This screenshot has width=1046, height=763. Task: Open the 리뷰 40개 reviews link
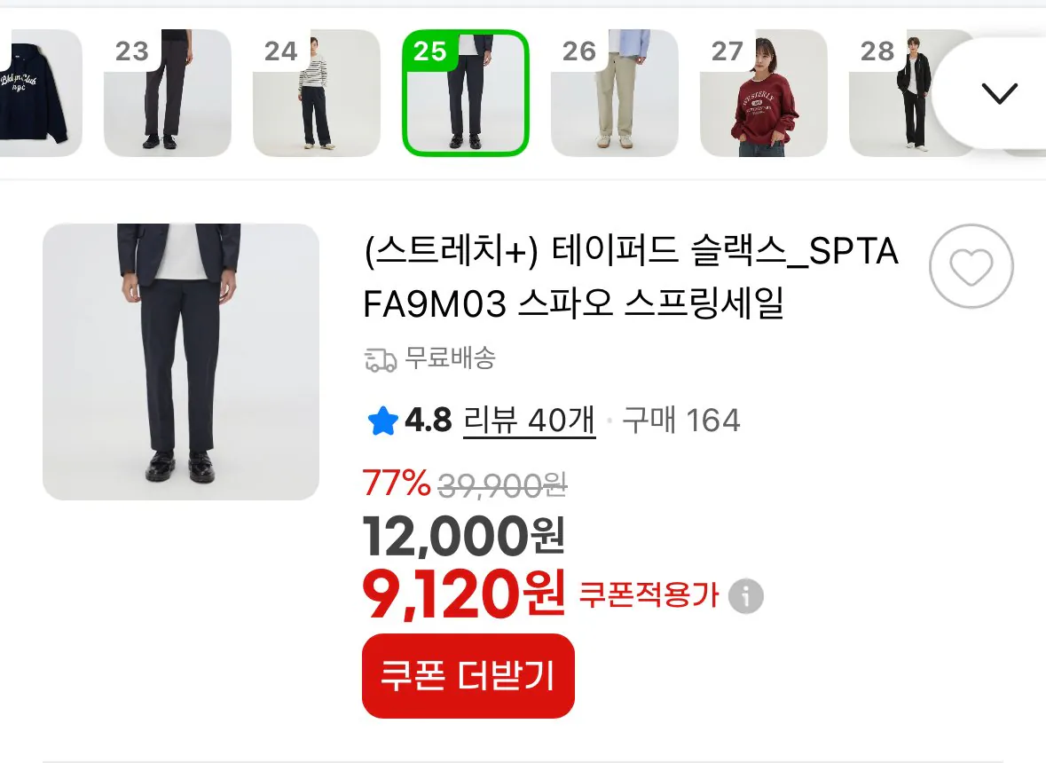[x=529, y=421]
